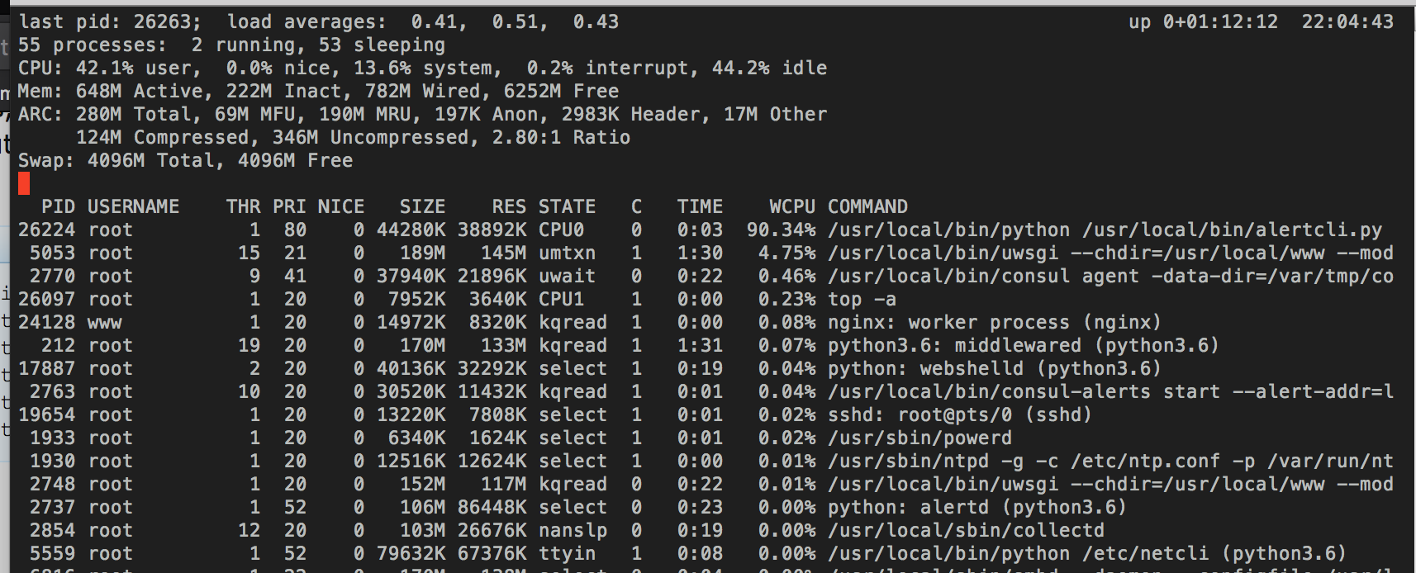Click the /usr/sbin/powerd command
1416x573 pixels.
pyautogui.click(x=919, y=438)
